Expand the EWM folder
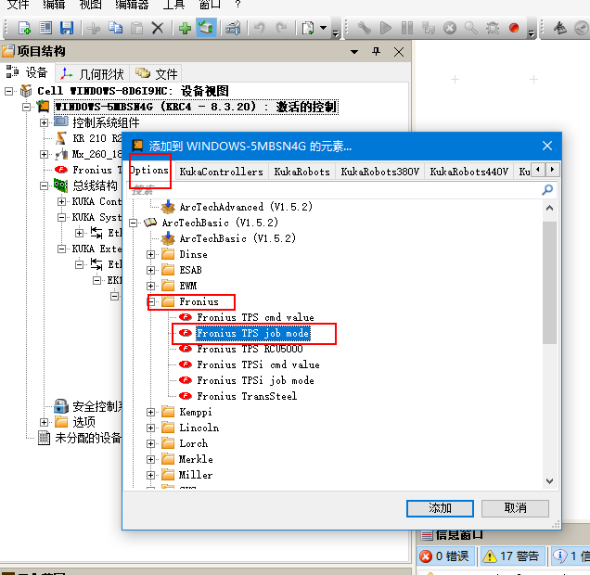 tap(150, 287)
